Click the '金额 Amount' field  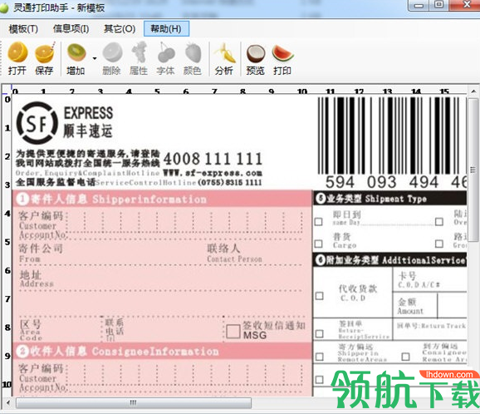(x=414, y=306)
